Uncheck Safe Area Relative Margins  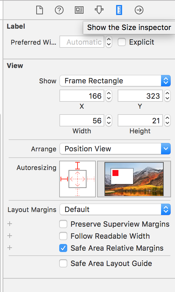tap(63, 248)
